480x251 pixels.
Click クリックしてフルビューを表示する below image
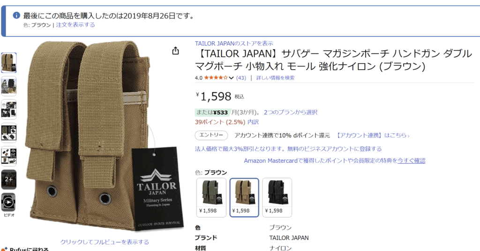[x=105, y=242]
